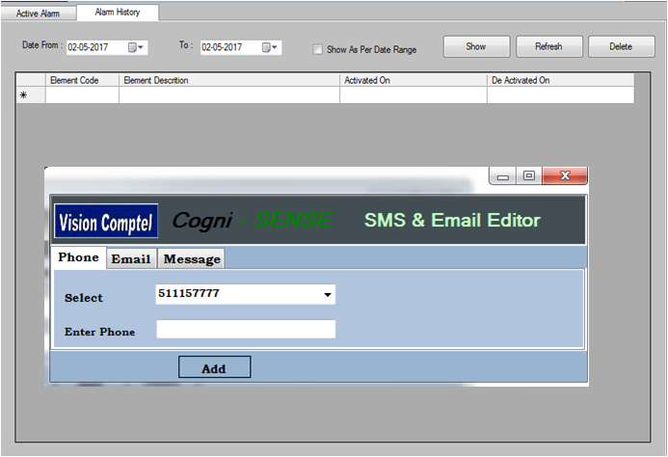This screenshot has height=457, width=668.
Task: Click the Element Description column header
Action: [228, 81]
